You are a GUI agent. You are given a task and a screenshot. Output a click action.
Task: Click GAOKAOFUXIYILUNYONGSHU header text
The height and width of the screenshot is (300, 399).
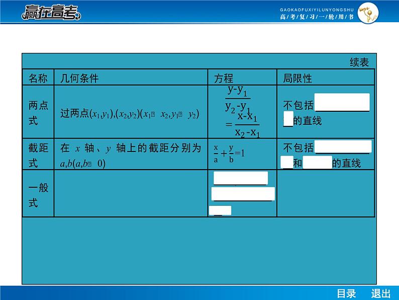click(317, 10)
